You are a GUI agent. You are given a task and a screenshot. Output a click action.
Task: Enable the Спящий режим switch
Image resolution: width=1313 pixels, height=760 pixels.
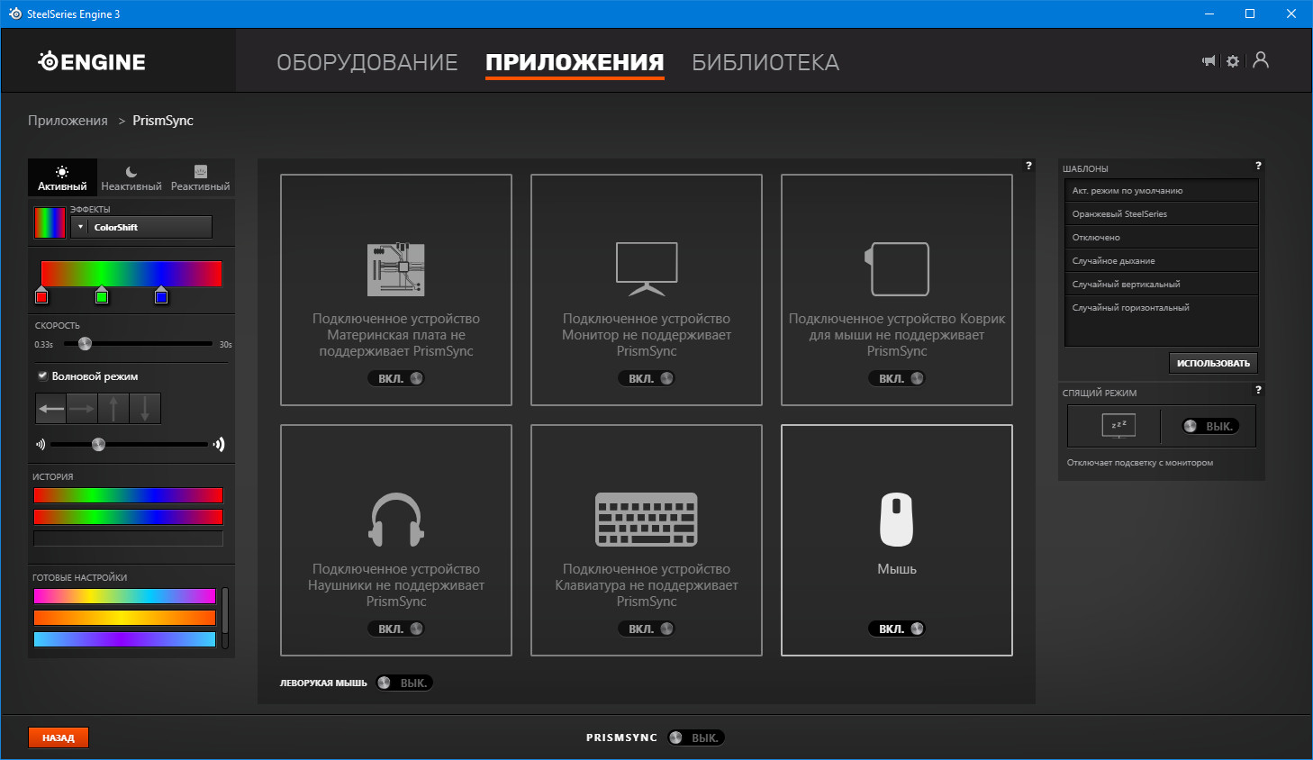click(x=1210, y=426)
